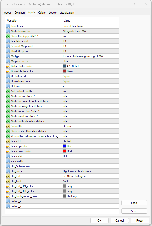Open the Visualization tab

tap(67, 13)
